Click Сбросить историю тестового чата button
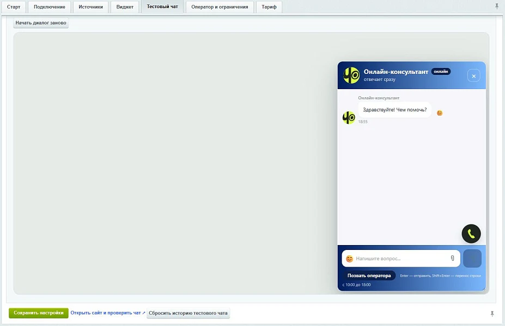Viewport: 505px width, 326px height. [x=188, y=313]
